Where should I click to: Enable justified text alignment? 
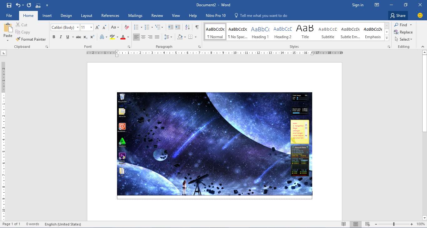coord(157,37)
